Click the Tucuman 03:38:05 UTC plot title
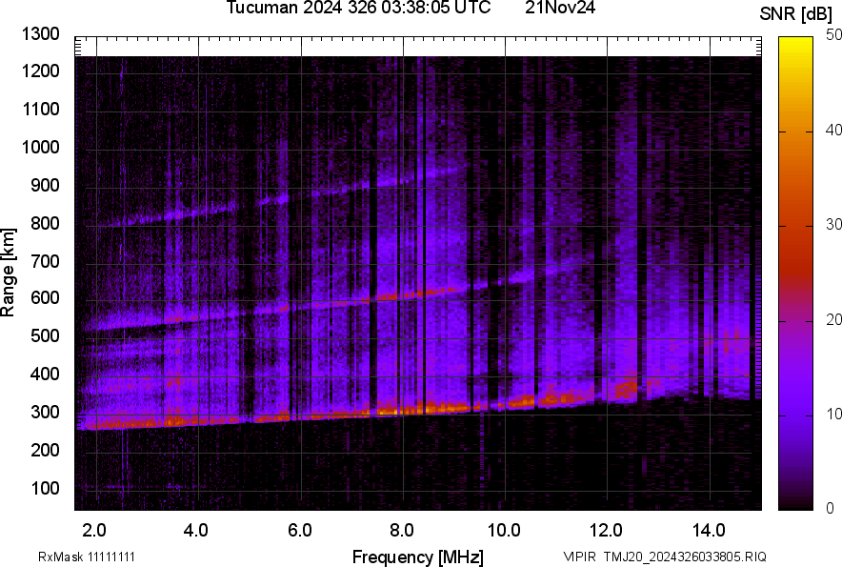Image resolution: width=842 pixels, height=567 pixels. [358, 9]
